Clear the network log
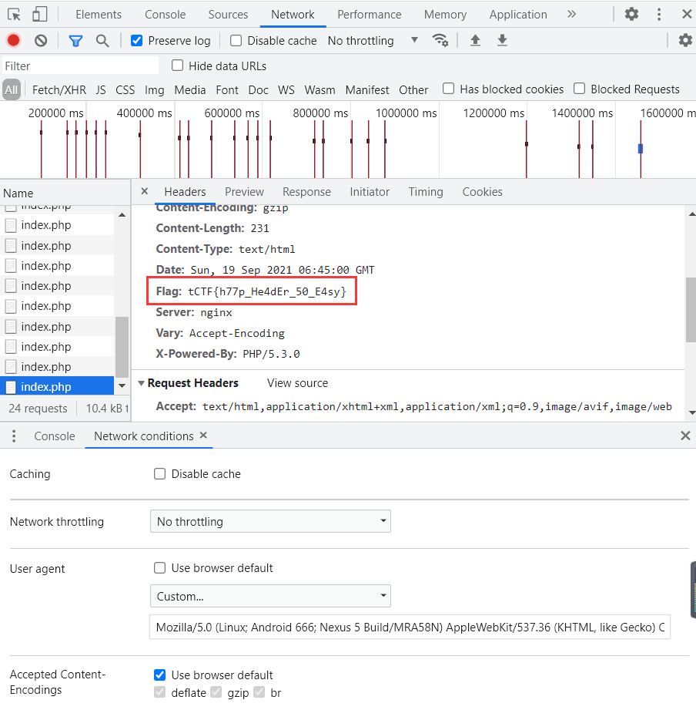Viewport: 696px width, 710px height. (41, 41)
